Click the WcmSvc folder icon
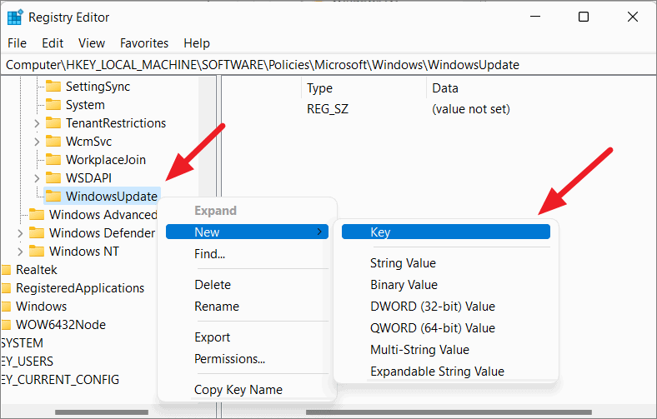Screen dimensions: 657x419 click(53, 142)
